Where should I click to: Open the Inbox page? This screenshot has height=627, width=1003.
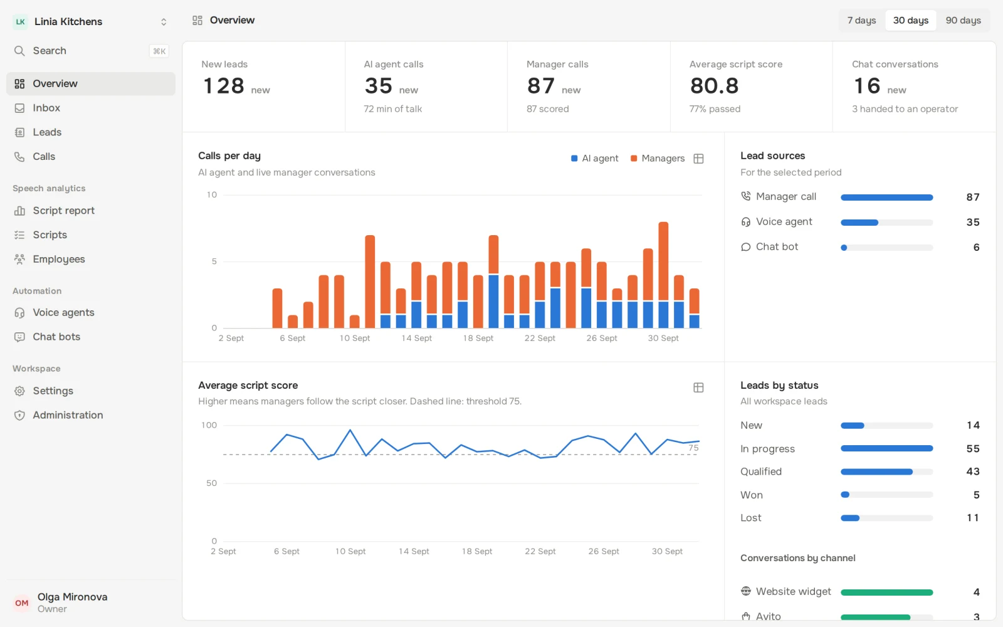[91, 108]
